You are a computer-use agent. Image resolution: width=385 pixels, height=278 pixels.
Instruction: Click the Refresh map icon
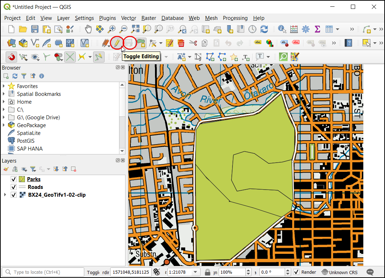[264, 29]
